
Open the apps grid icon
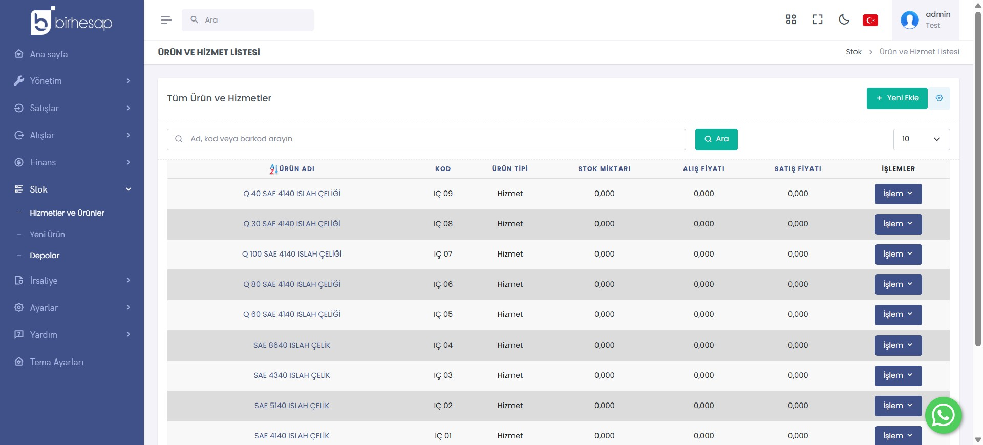tap(791, 19)
